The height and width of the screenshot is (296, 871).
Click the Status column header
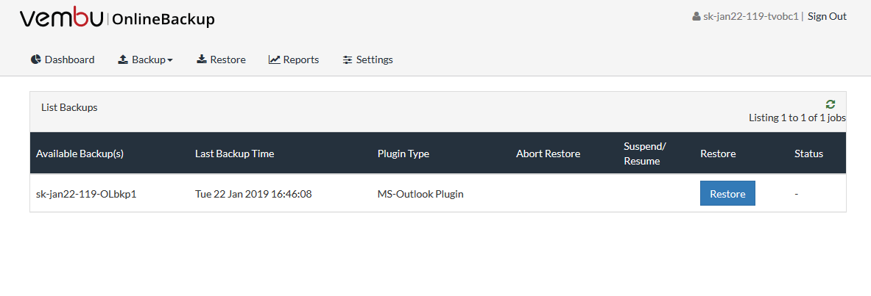point(808,154)
